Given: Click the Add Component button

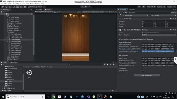Looking at the screenshot, I should tap(147, 75).
